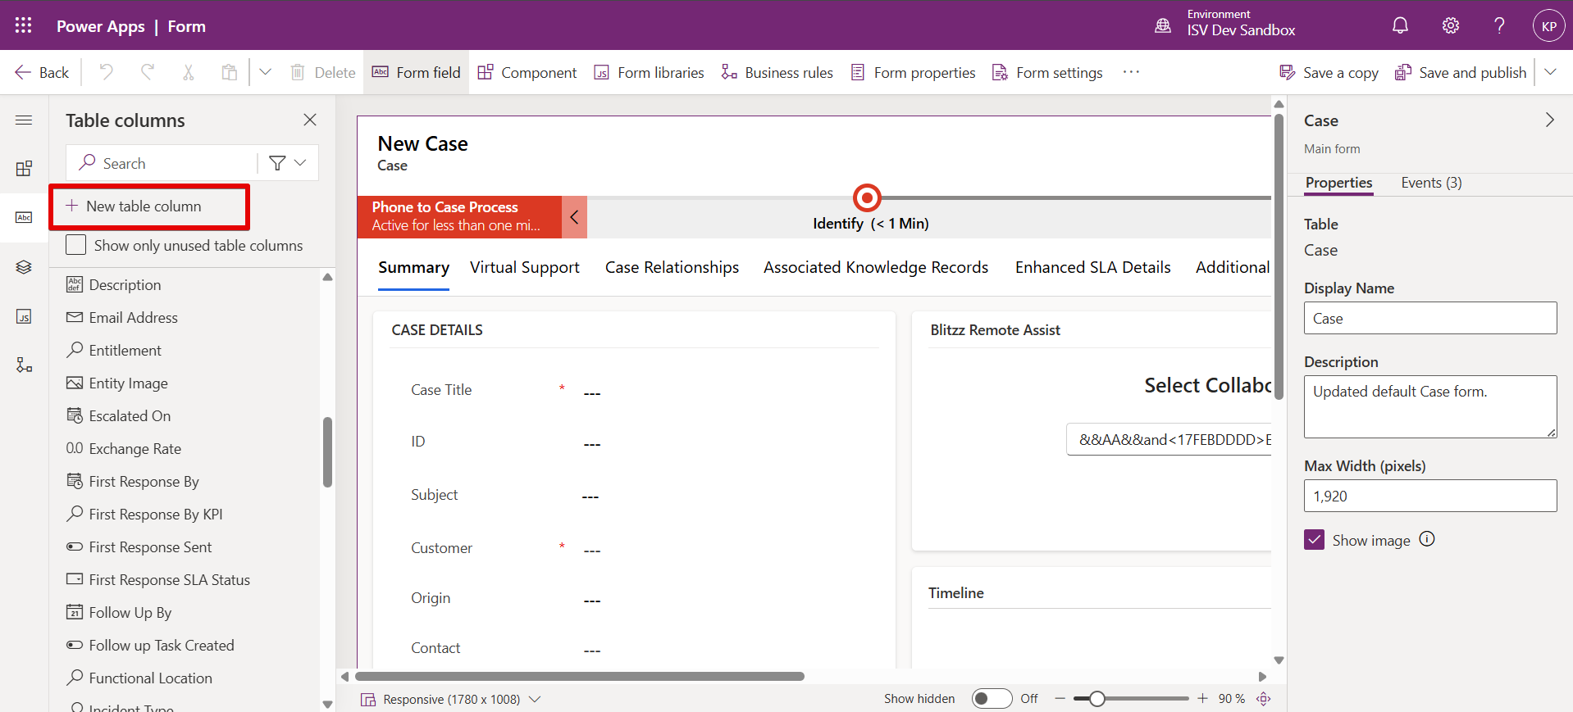Screen dimensions: 1573x712
Task: Open the KP account avatar
Action: click(1548, 25)
